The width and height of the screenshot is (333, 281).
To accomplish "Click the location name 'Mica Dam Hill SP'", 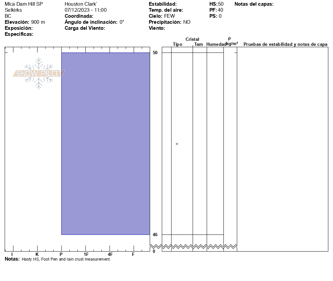I will pos(24,4).
